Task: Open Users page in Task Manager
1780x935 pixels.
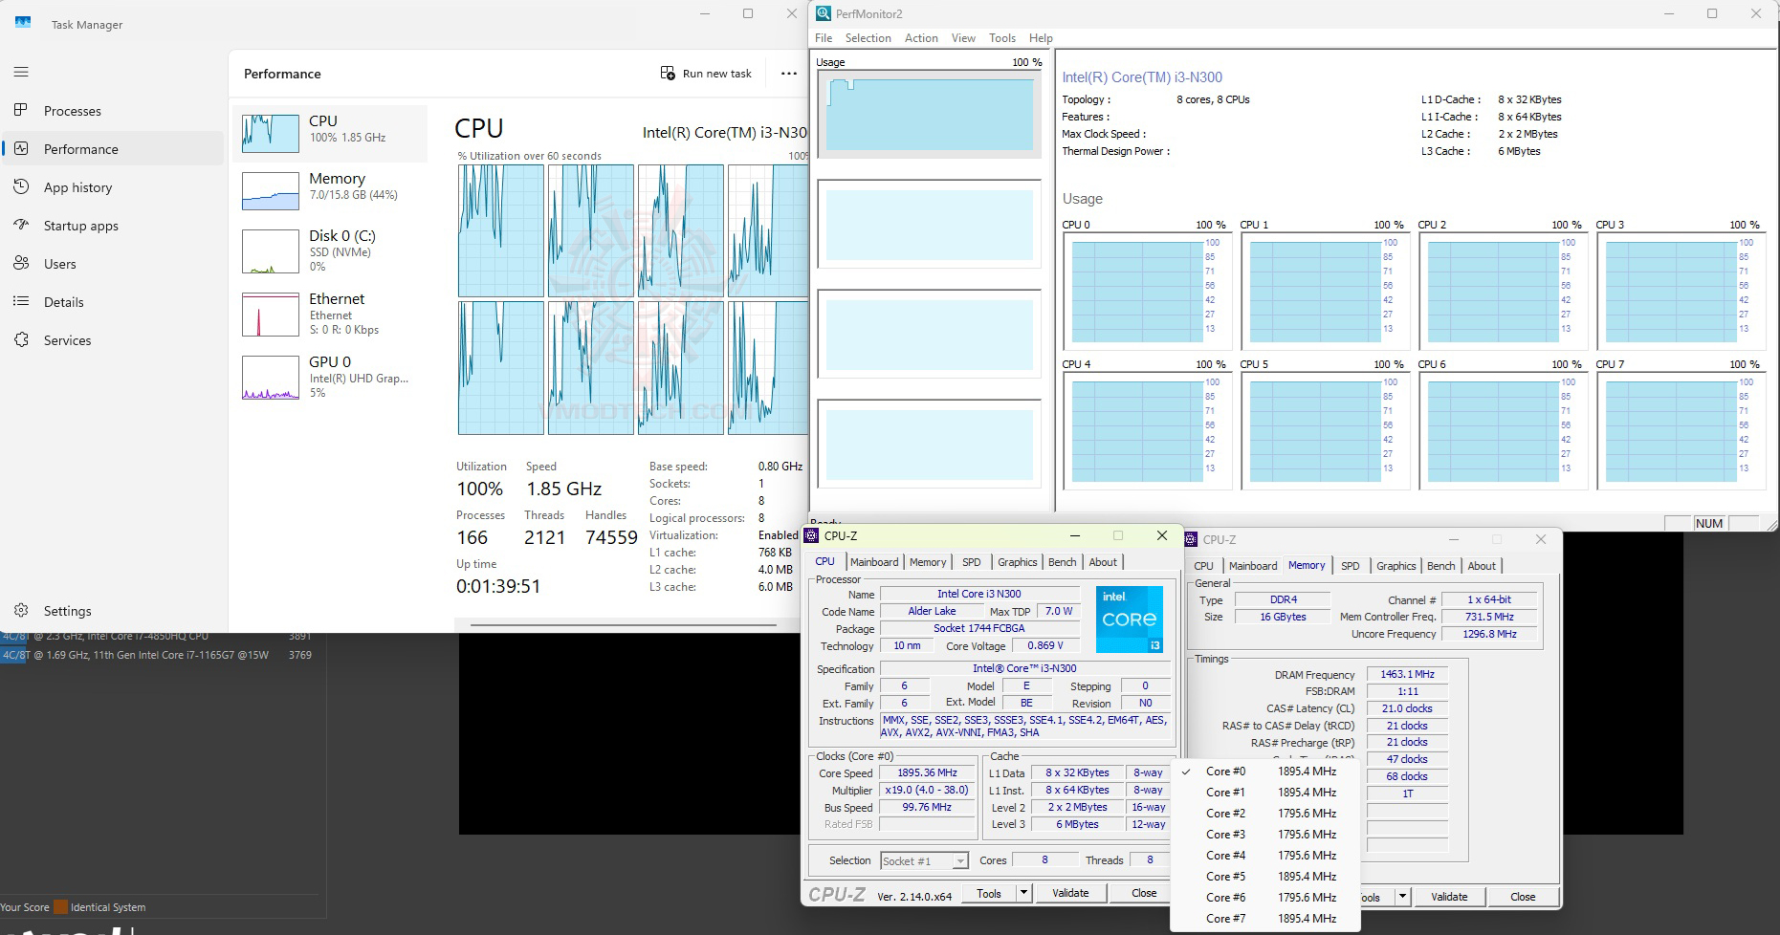Action: pos(113,264)
